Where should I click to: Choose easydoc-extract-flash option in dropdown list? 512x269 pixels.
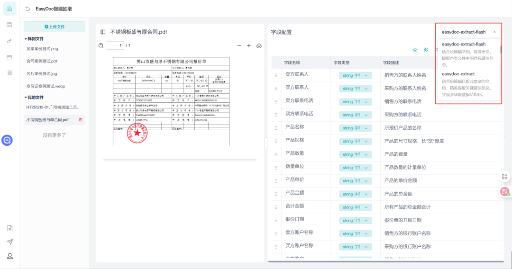point(468,54)
